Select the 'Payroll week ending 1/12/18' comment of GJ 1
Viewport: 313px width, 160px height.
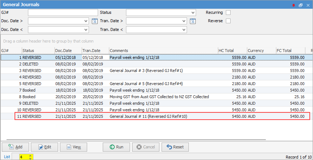(134, 57)
